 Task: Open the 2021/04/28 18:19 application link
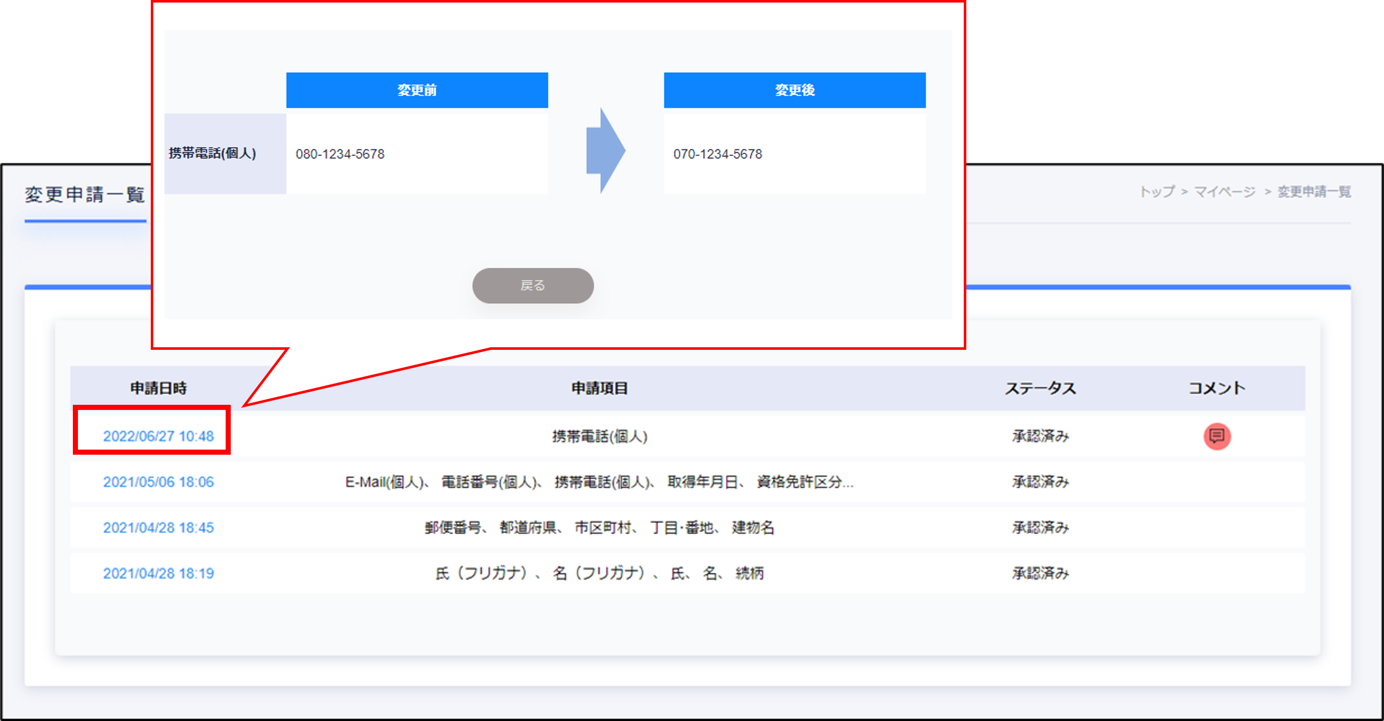point(158,573)
